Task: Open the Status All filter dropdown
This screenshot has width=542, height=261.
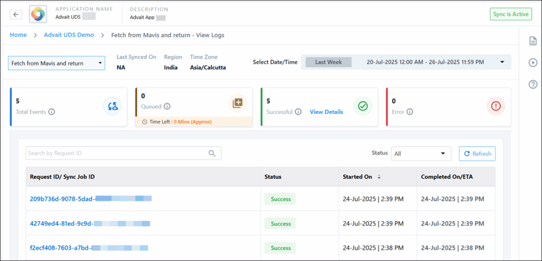Action: pyautogui.click(x=421, y=154)
